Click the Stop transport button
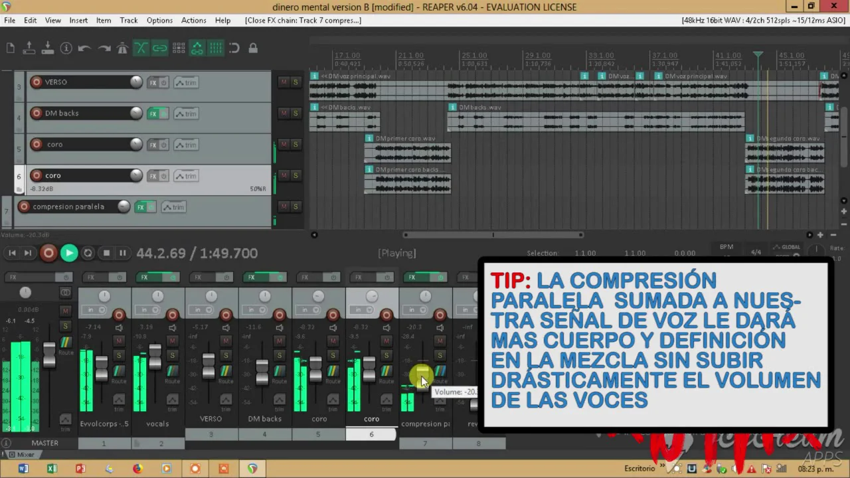Viewport: 850px width, 478px height. [x=106, y=253]
